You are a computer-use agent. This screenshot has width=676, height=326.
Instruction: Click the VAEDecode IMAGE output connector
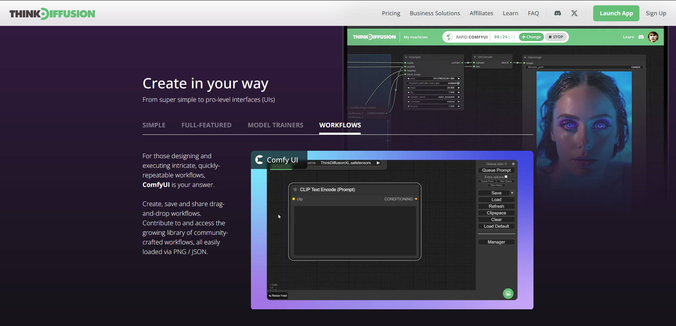[511, 63]
